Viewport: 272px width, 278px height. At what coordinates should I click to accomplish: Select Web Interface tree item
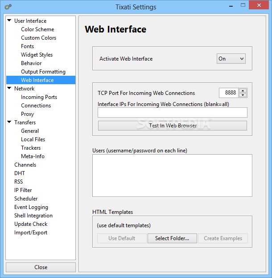point(41,80)
